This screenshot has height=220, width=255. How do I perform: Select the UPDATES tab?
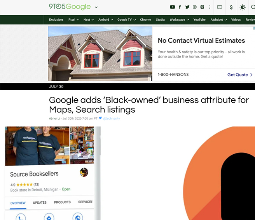(40, 203)
